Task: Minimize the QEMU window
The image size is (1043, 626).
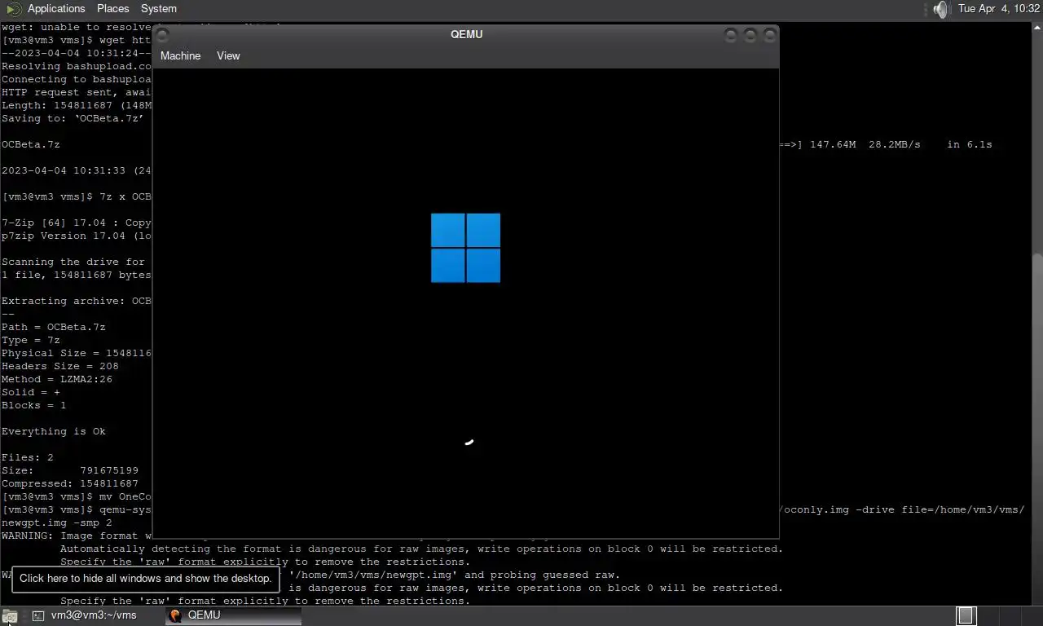Action: 730,35
